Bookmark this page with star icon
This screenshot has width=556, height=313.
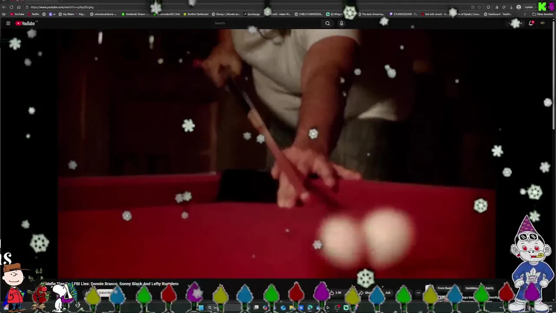(x=480, y=7)
